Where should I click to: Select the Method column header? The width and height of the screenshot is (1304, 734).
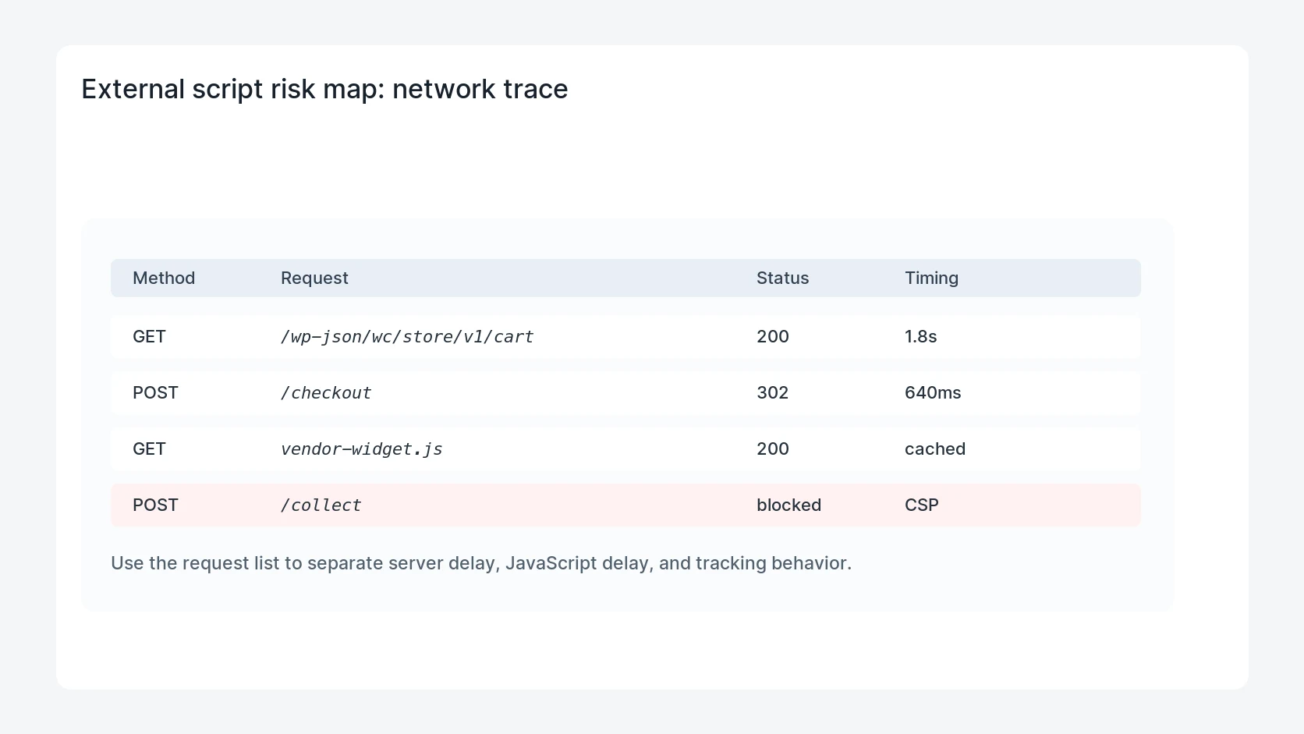pyautogui.click(x=164, y=278)
